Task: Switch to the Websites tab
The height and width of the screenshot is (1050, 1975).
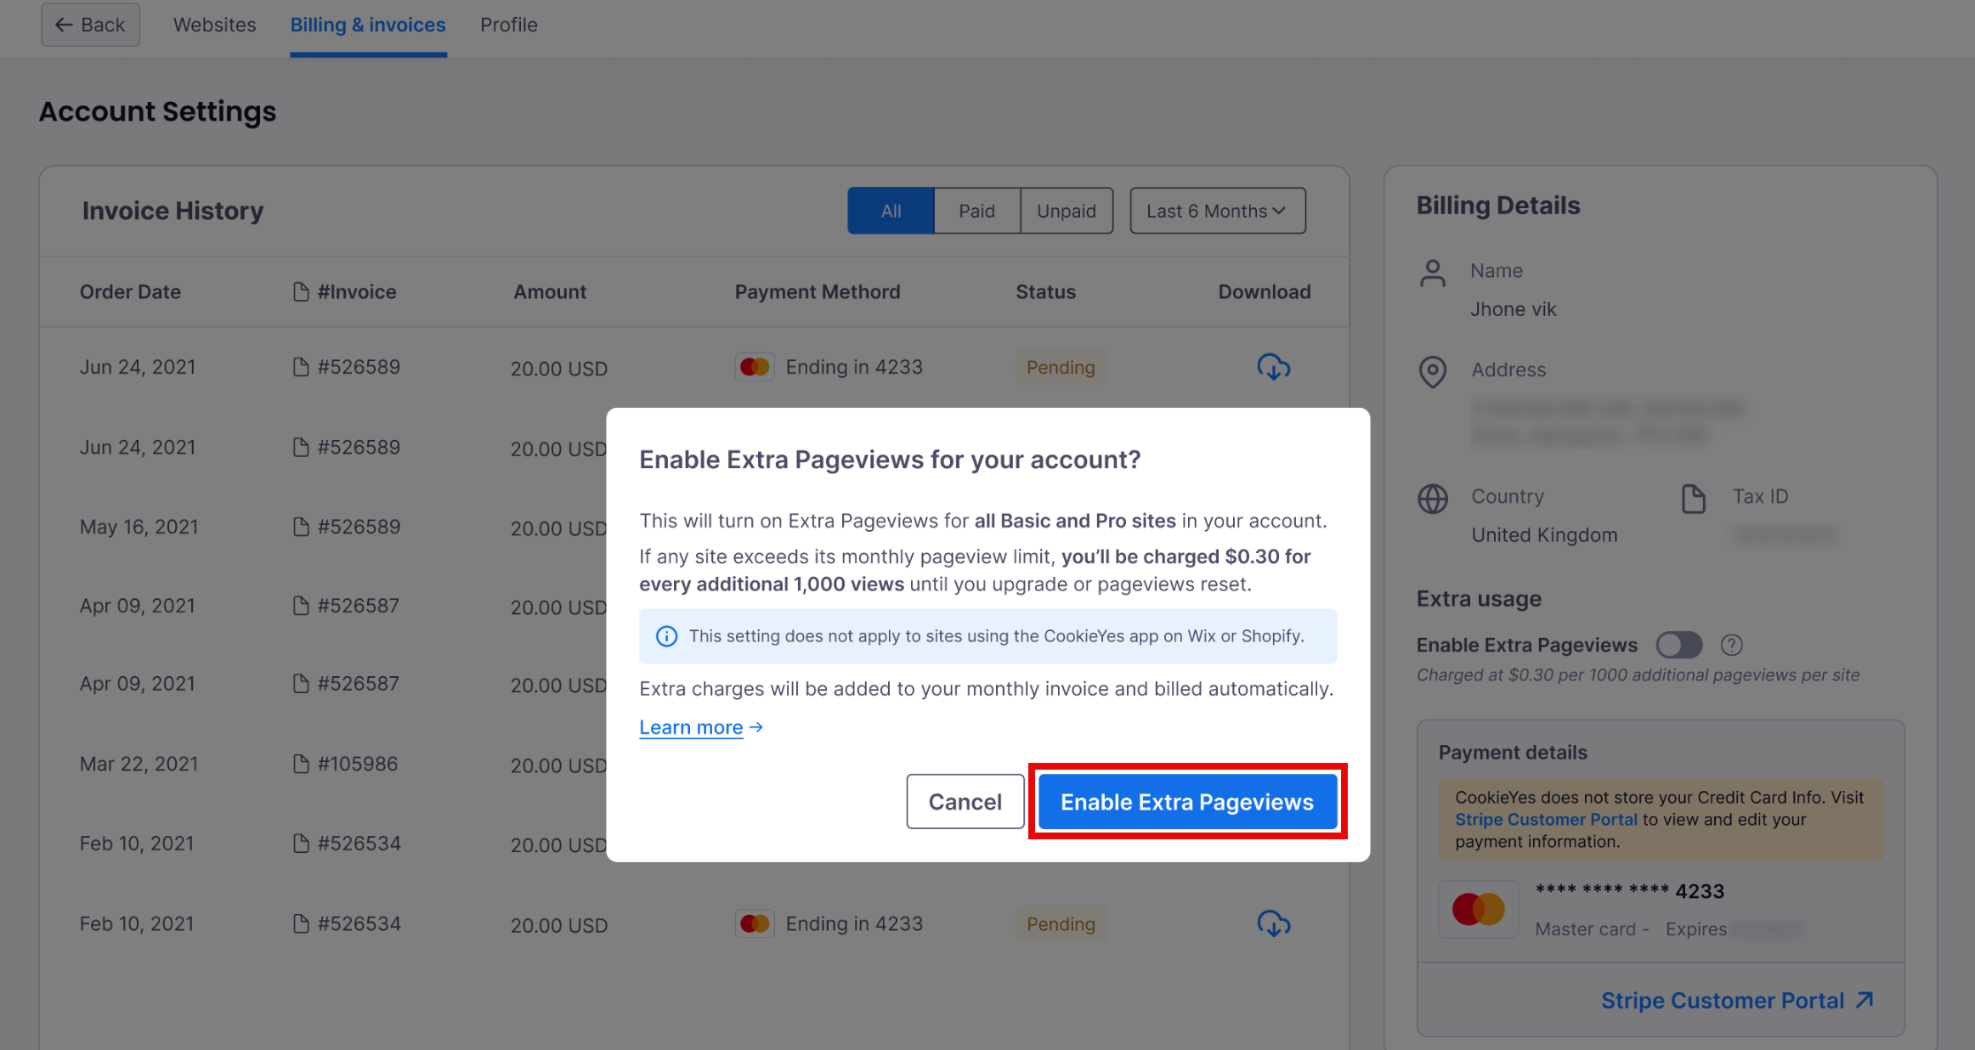Action: pyautogui.click(x=214, y=25)
